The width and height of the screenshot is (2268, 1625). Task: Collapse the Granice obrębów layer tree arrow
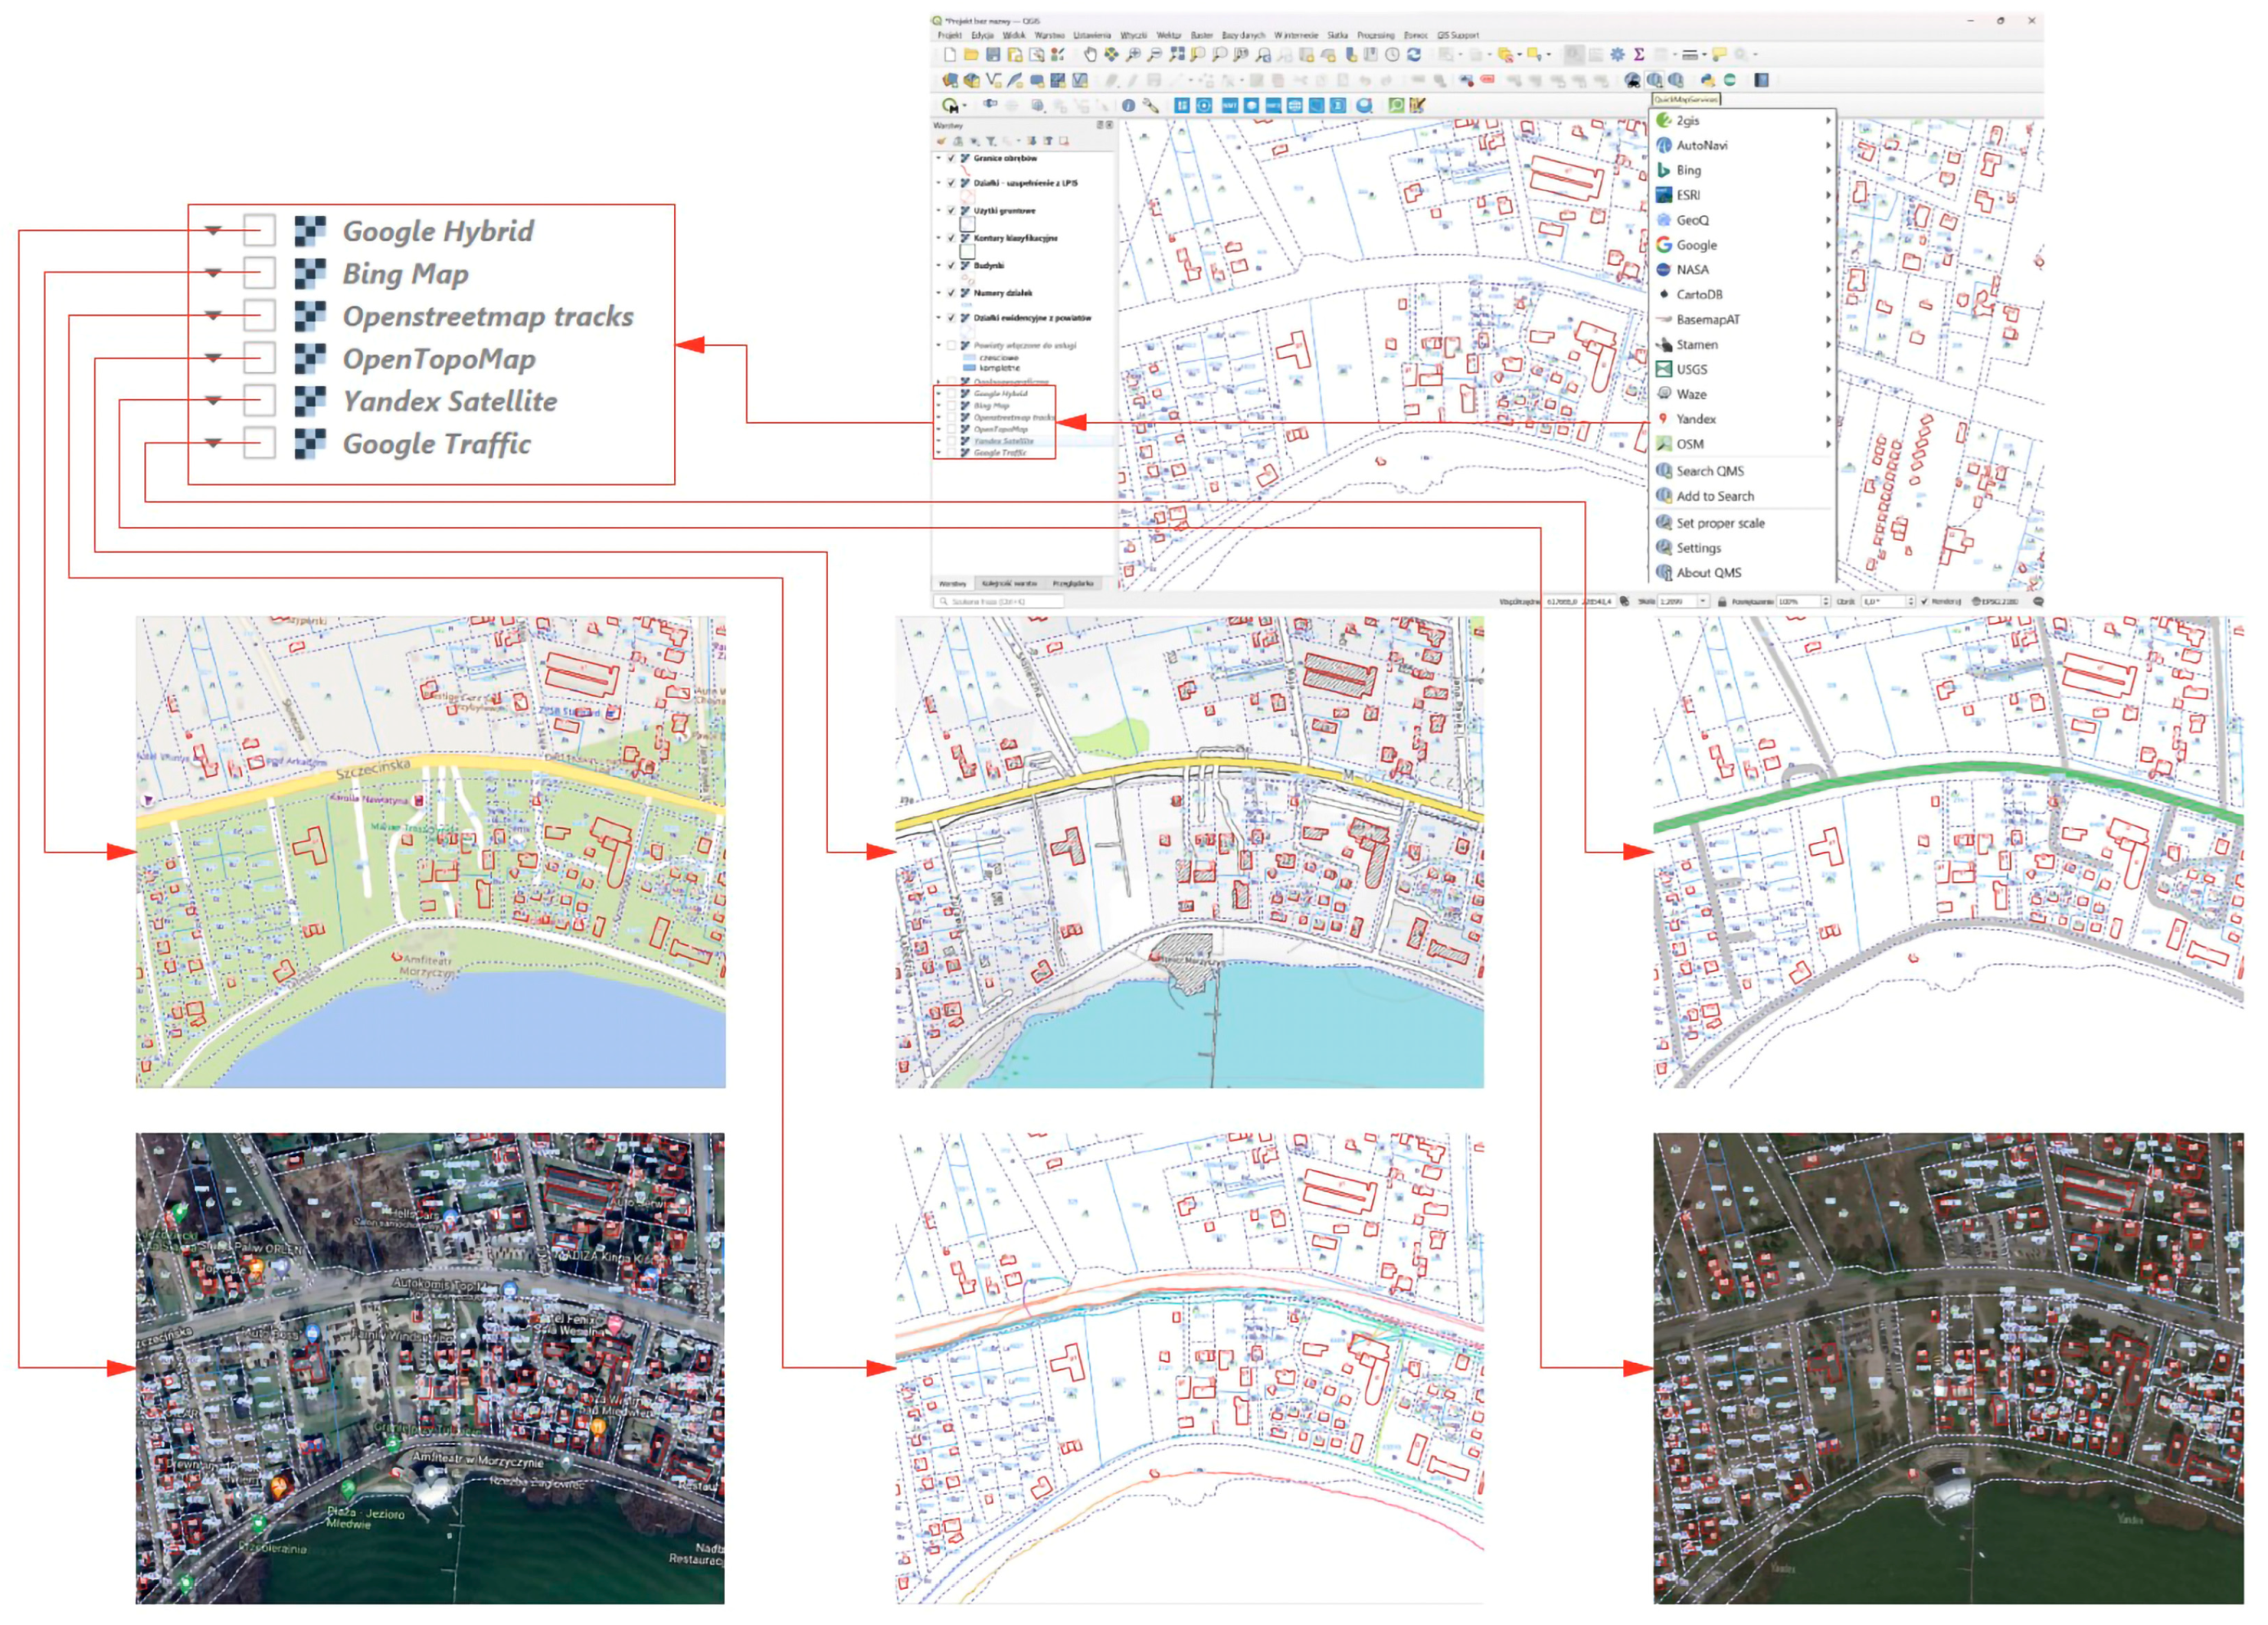[938, 158]
